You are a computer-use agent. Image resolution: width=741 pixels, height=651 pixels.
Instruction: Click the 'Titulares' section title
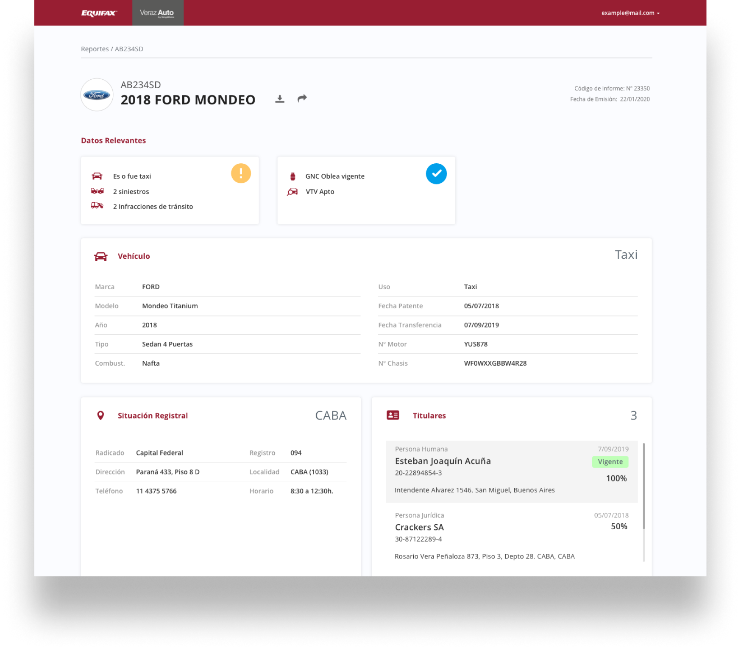coord(429,416)
